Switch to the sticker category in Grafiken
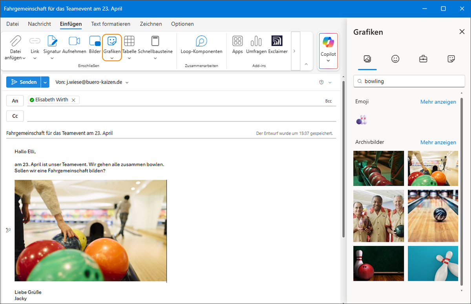The height and width of the screenshot is (304, 471). tap(451, 59)
